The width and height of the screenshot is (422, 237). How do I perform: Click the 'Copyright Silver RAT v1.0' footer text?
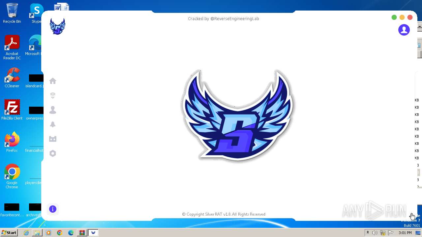pos(224,214)
